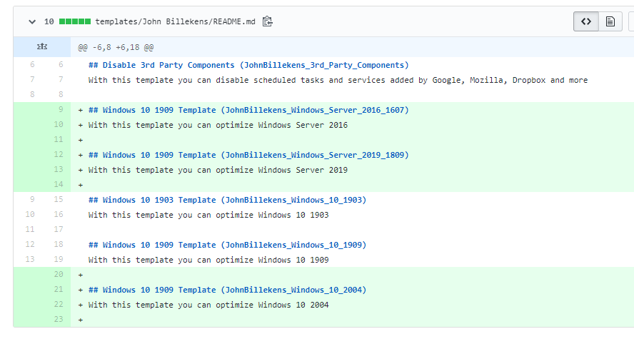This screenshot has width=634, height=339.
Task: Switch to source diff view
Action: tap(586, 21)
